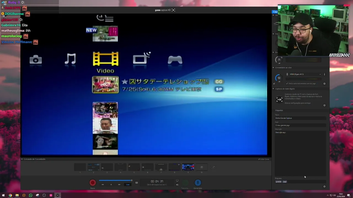This screenshot has width=353, height=198.
Task: Click the 'grande' tag chip
Action: (279, 182)
